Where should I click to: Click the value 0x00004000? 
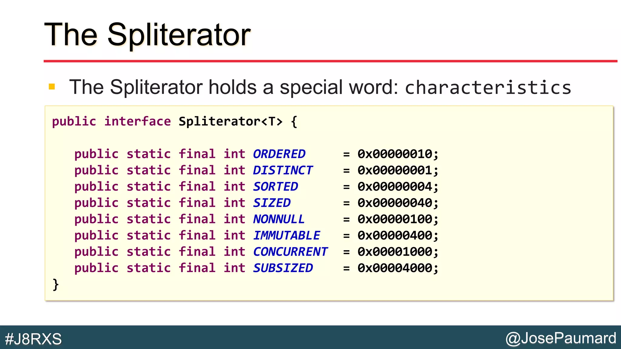[x=395, y=268]
